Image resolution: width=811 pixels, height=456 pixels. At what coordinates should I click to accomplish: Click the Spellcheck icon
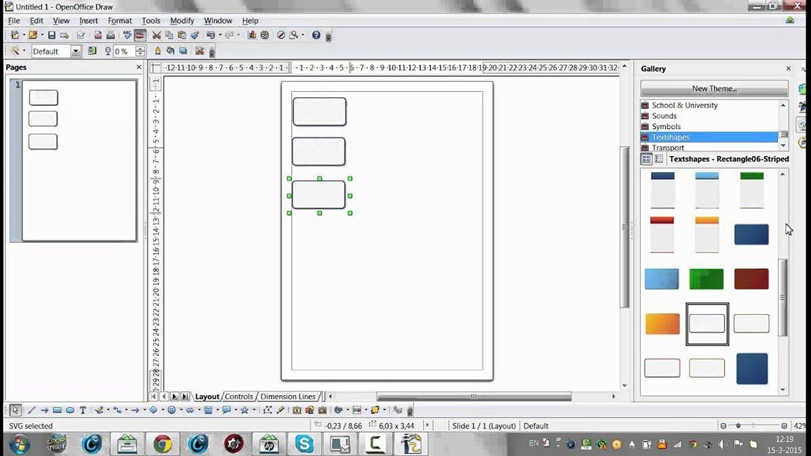pyautogui.click(x=128, y=35)
